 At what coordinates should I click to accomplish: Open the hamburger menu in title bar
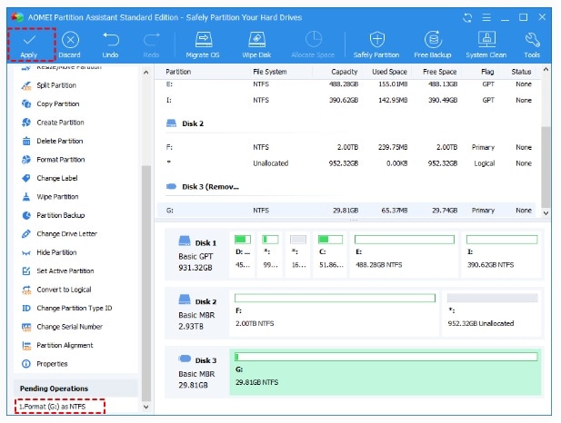pos(486,17)
